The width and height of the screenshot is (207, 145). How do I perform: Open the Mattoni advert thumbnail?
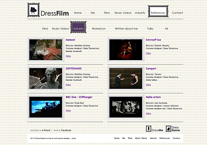point(46,50)
